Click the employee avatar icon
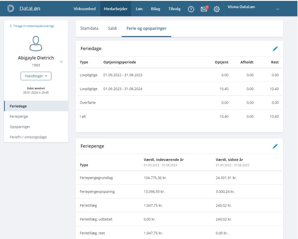298x239 pixels. pyautogui.click(x=36, y=43)
